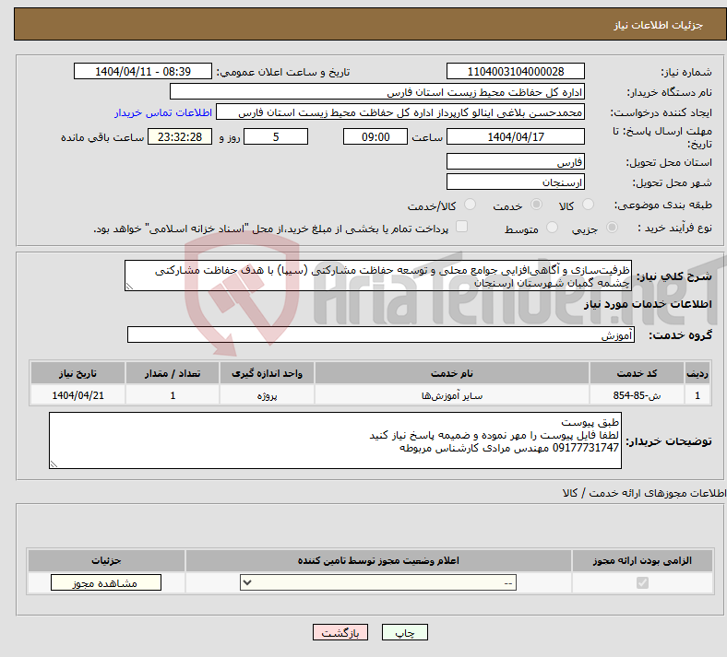Open اطلاعات تماس خریدار link

163,112
